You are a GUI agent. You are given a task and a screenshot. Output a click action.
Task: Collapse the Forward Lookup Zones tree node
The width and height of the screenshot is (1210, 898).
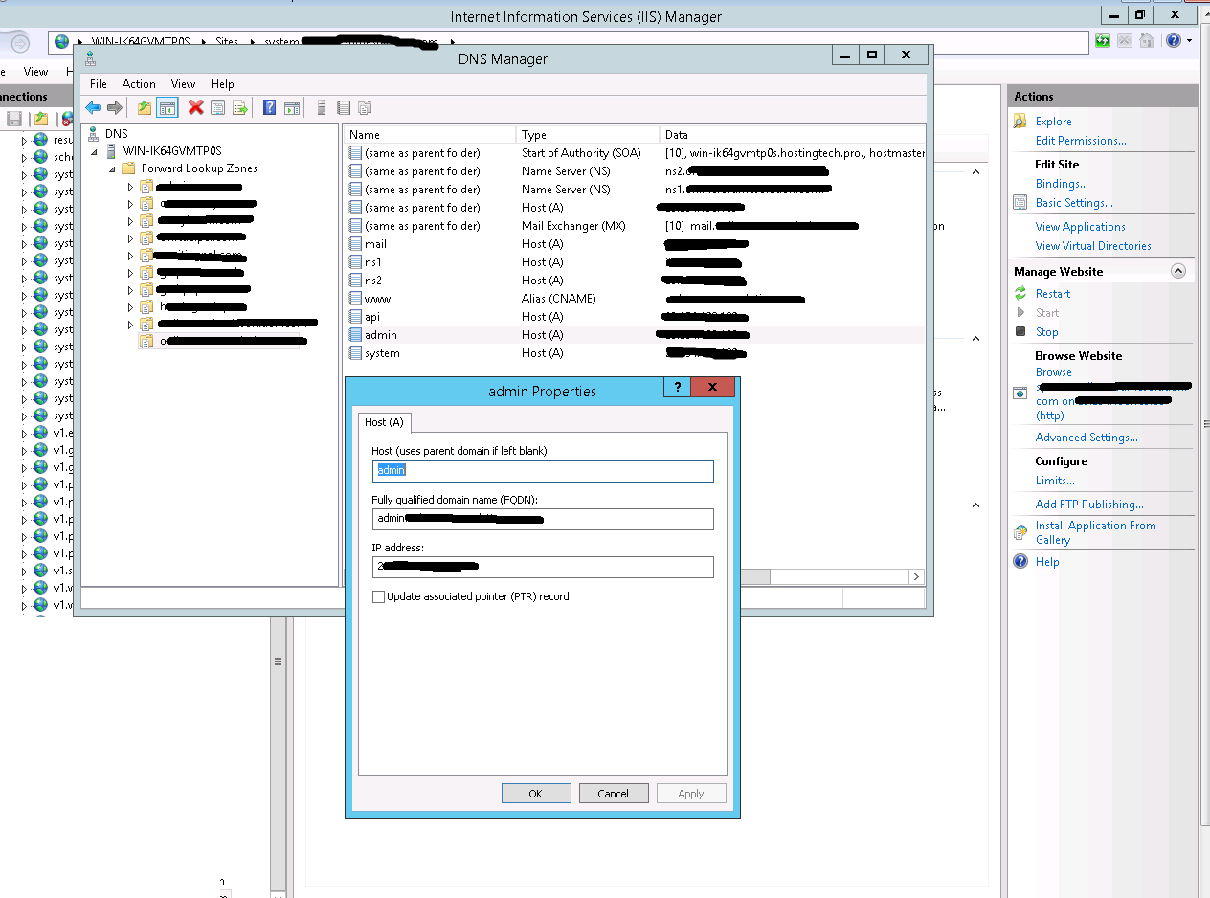113,168
